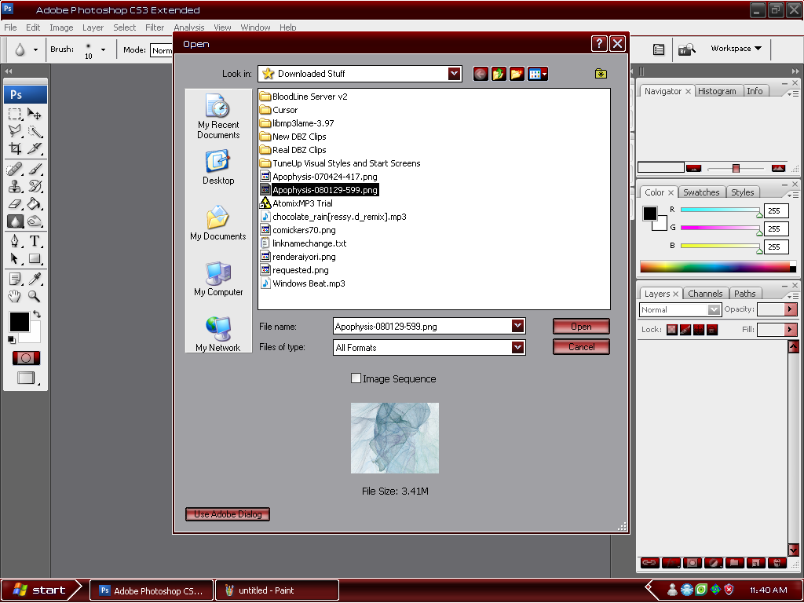Select the Polygonal Lasso tool

click(15, 131)
